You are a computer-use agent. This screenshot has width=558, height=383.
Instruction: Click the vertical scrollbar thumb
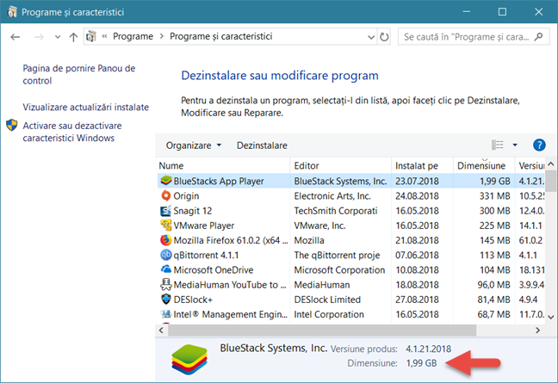[x=551, y=181]
